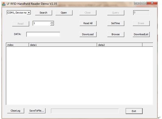Viewport: 162px width, 119px height.
Task: Click the Browse button
Action: tap(116, 34)
